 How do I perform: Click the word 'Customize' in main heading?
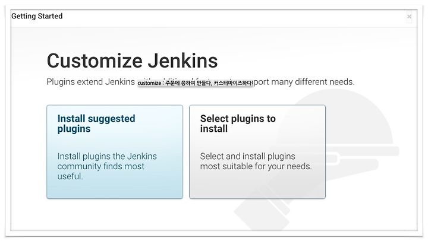click(95, 61)
